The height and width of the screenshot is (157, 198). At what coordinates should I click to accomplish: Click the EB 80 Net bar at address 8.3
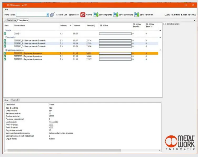tap(115, 59)
